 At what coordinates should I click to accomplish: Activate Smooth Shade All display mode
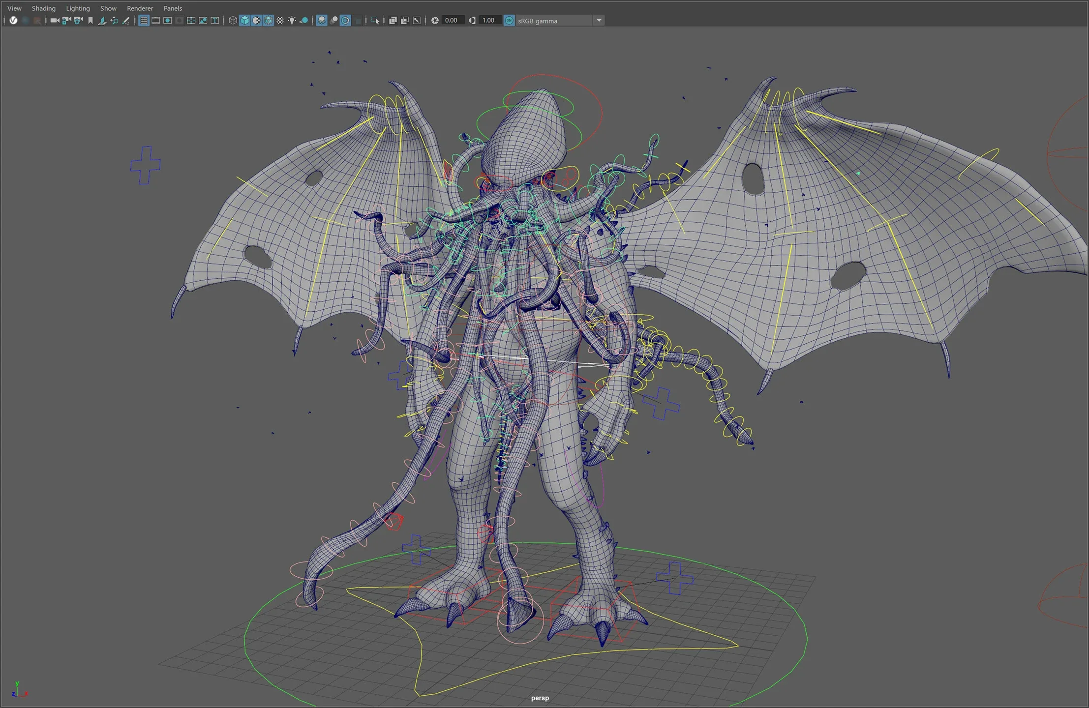pyautogui.click(x=244, y=20)
